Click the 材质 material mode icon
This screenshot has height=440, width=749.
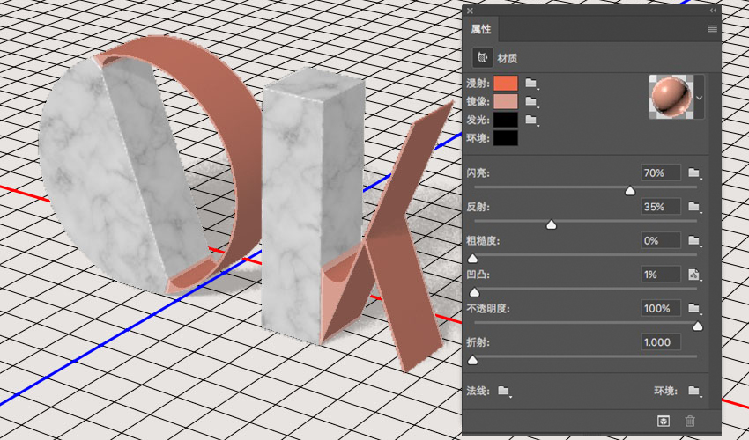pyautogui.click(x=483, y=58)
